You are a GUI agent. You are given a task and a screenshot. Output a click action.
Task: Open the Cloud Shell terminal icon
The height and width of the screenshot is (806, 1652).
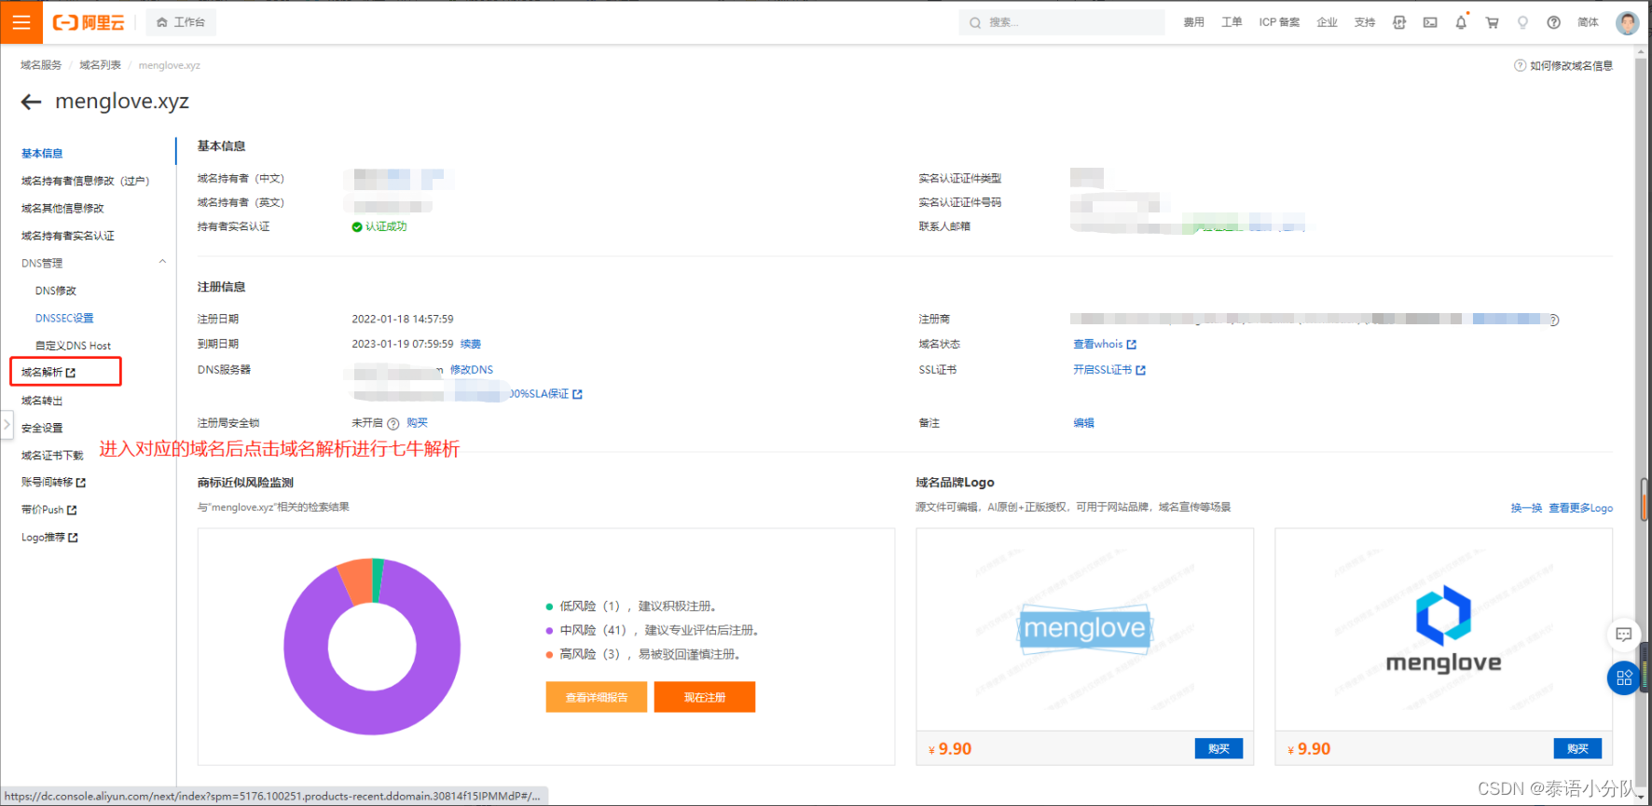(1430, 22)
